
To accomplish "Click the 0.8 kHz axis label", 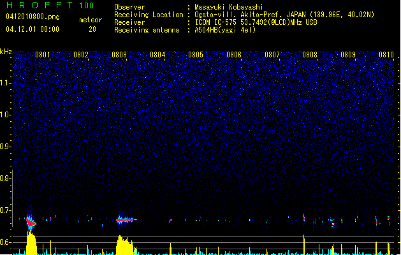I will pos(5,178).
